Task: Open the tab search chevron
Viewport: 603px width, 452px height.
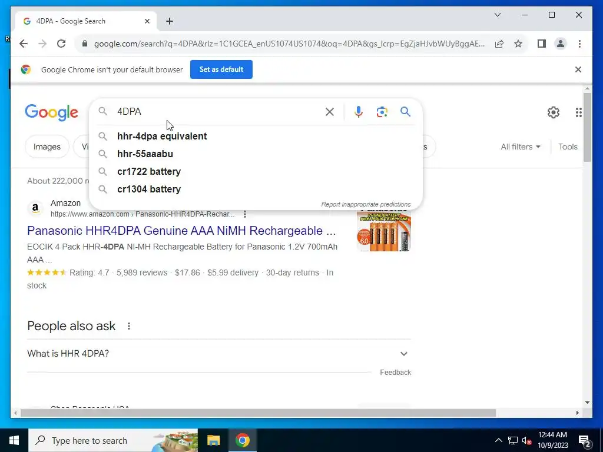Action: (498, 15)
